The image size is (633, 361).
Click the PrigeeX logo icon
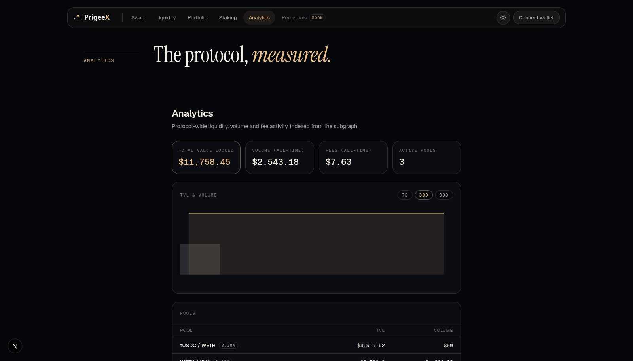[x=78, y=18]
